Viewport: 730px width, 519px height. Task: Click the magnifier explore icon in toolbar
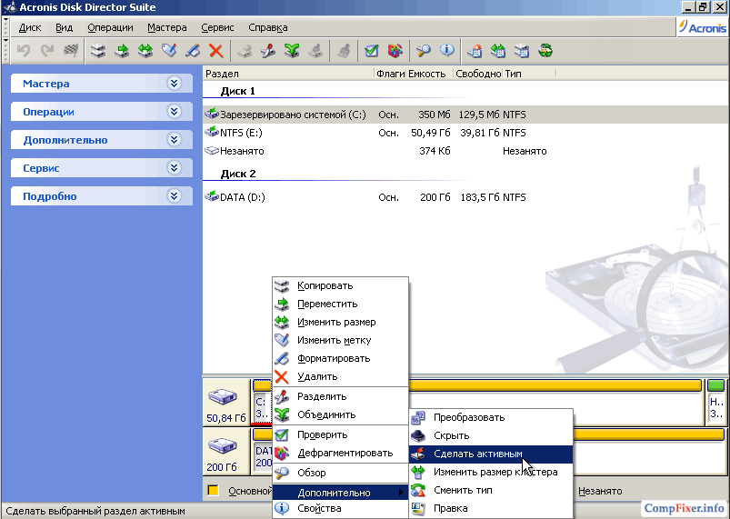pos(424,51)
